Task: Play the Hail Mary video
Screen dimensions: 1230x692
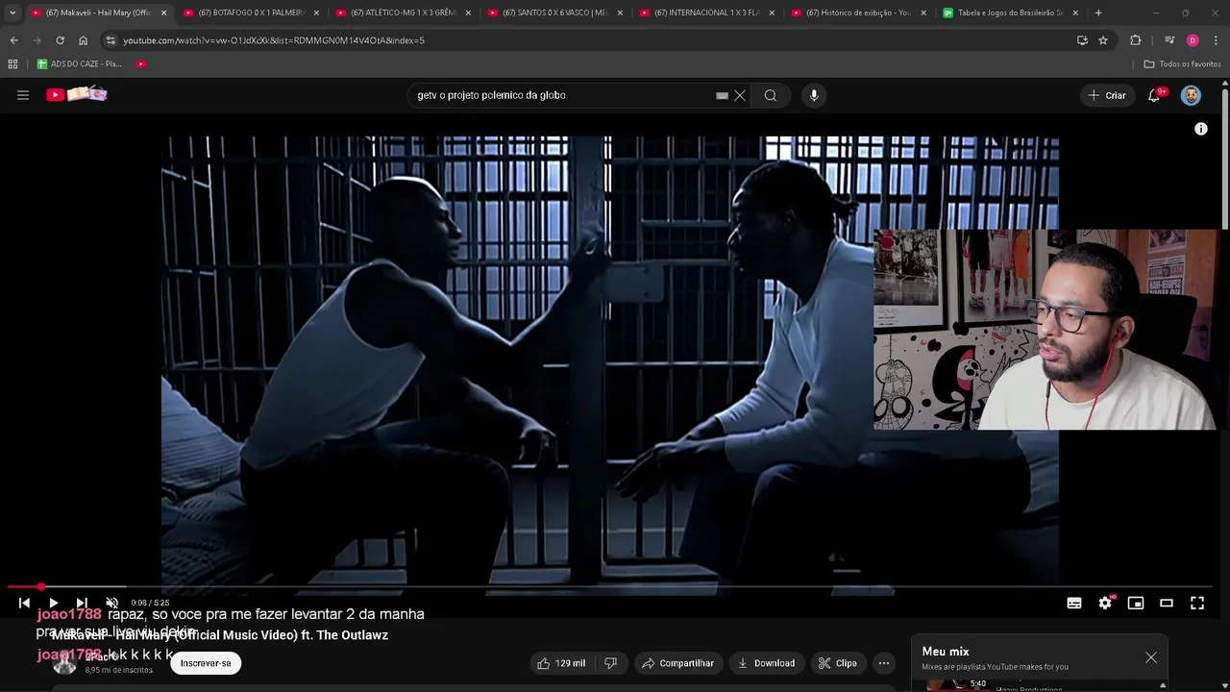Action: point(53,603)
